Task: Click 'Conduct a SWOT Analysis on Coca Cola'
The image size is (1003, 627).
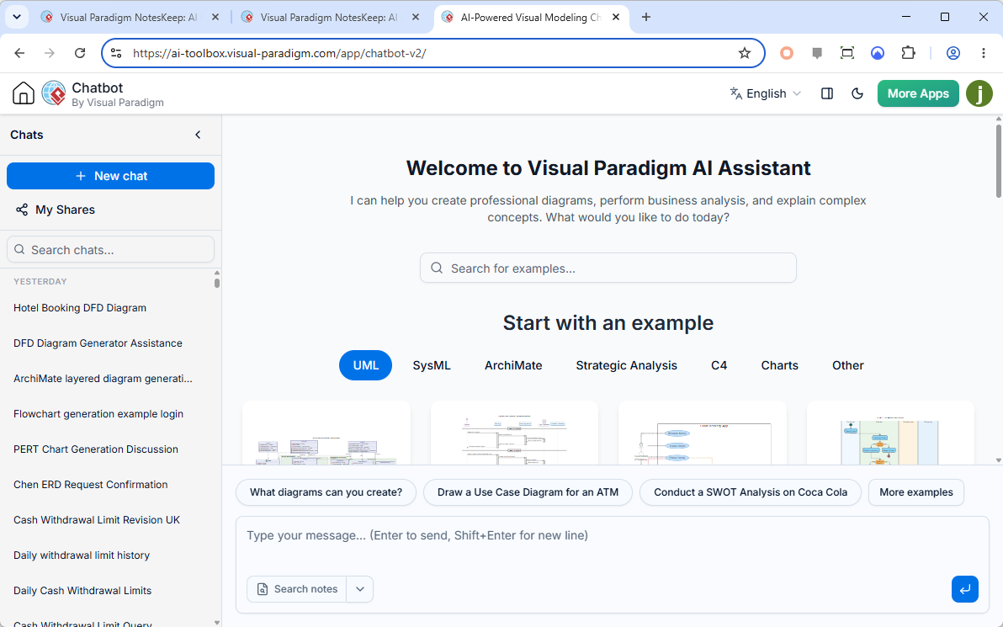Action: point(751,492)
